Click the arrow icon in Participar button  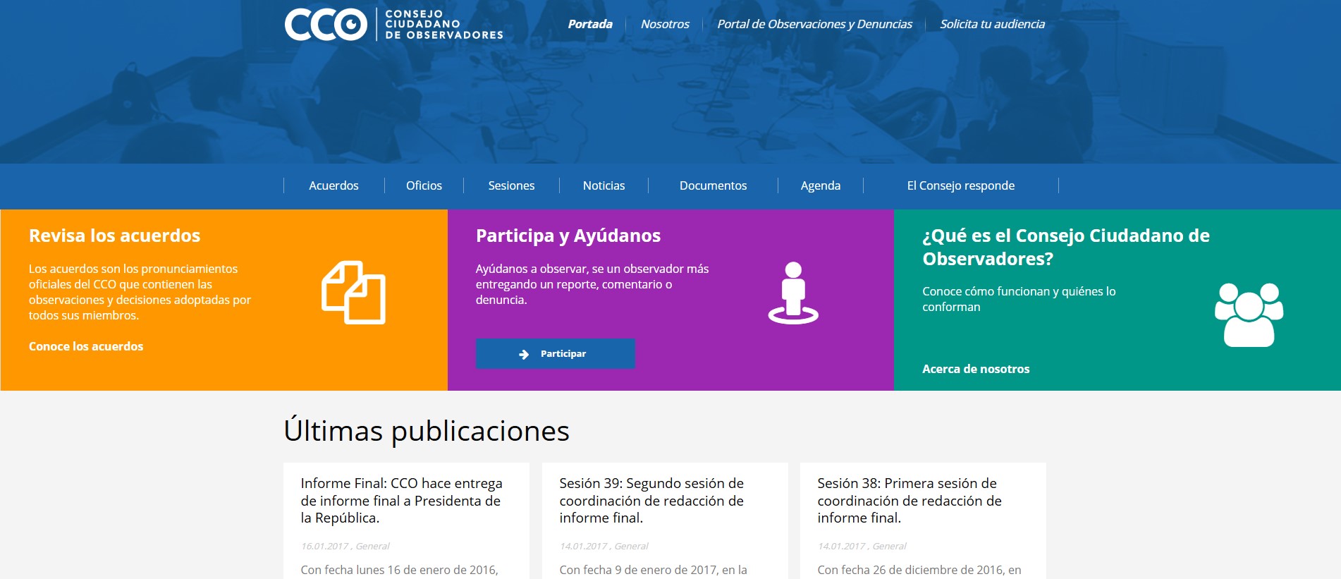pyautogui.click(x=524, y=354)
